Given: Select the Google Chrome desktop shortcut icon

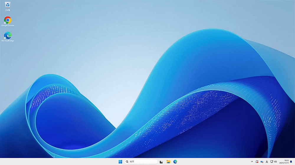Looking at the screenshot, I should tap(8, 20).
